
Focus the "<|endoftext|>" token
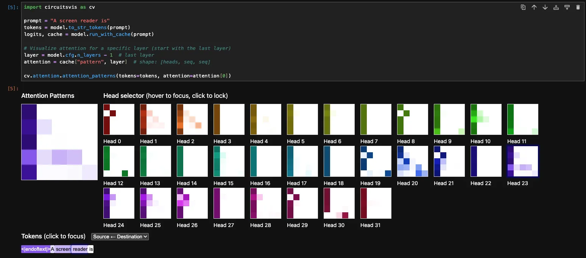(x=36, y=249)
